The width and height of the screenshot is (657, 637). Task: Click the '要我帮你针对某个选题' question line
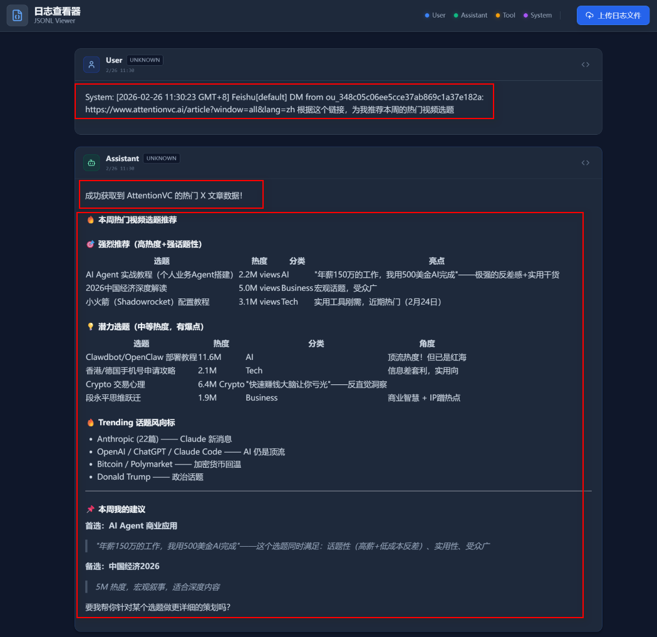coord(158,608)
